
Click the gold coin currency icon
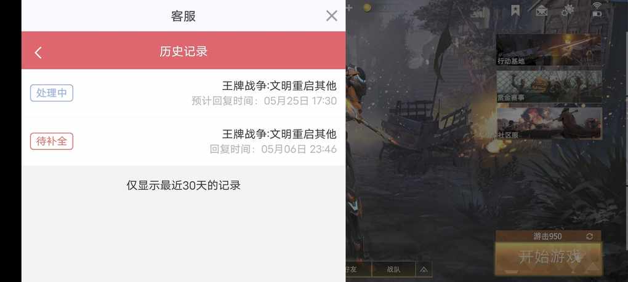pyautogui.click(x=368, y=7)
